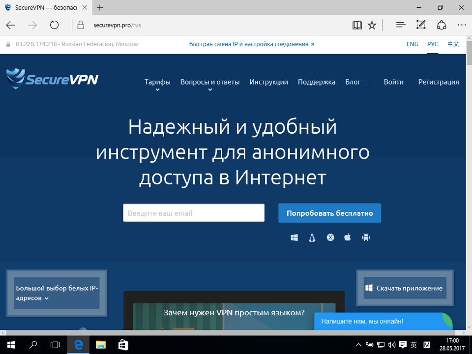This screenshot has width=472, height=354.
Task: Switch language to ENG
Action: pyautogui.click(x=412, y=44)
